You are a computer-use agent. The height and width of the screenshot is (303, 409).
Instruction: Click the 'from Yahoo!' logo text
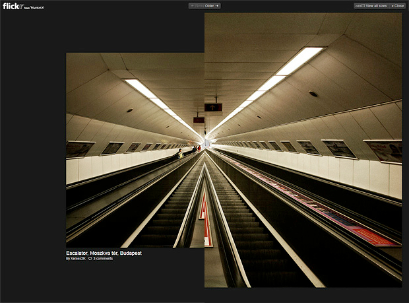point(34,8)
